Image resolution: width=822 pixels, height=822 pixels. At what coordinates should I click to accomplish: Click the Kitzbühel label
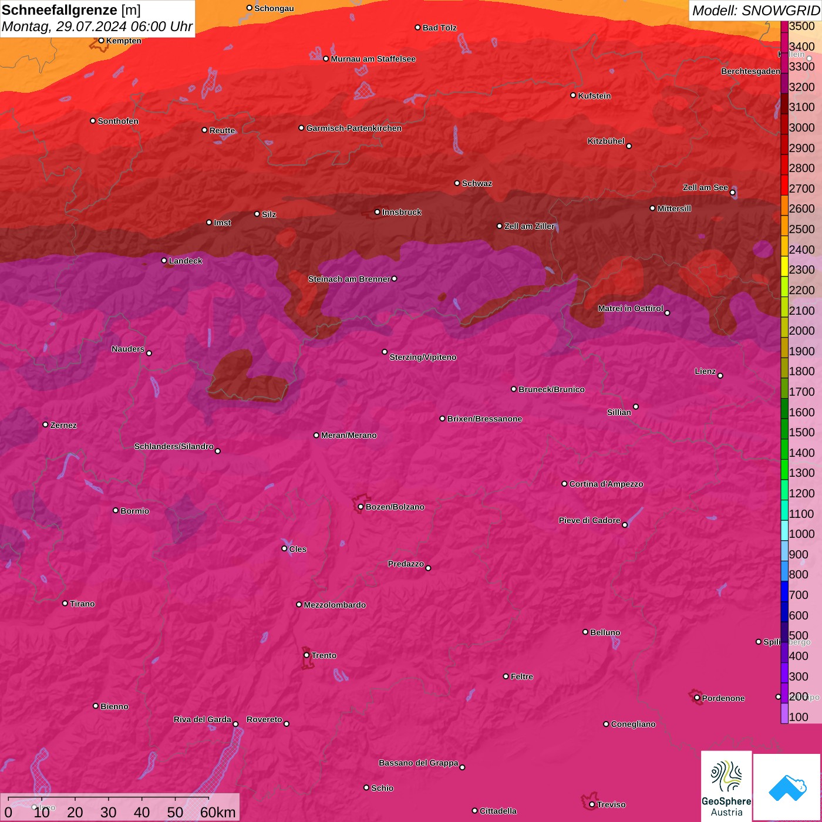coord(606,141)
